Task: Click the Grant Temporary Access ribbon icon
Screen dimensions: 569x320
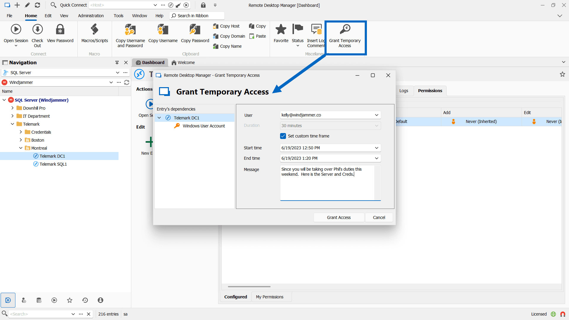Action: 345,30
